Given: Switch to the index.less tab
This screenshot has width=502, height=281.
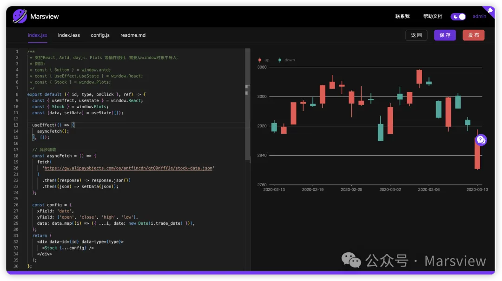Looking at the screenshot, I should click(x=69, y=35).
